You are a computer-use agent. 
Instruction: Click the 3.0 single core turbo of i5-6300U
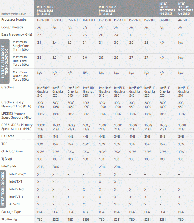coord(116,43)
